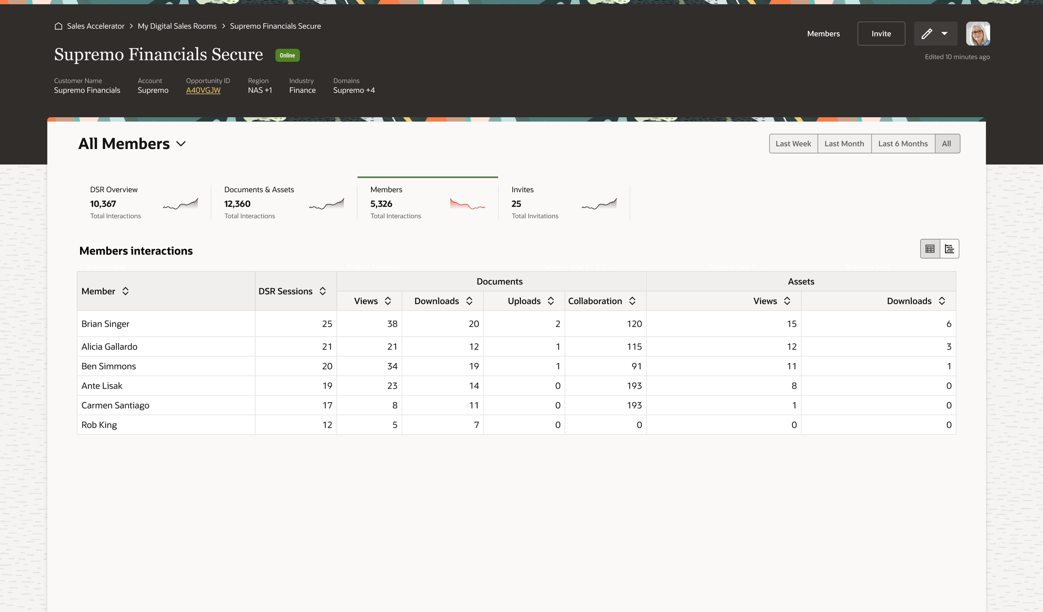Image resolution: width=1043 pixels, height=612 pixels.
Task: Open the user profile avatar menu
Action: [977, 34]
